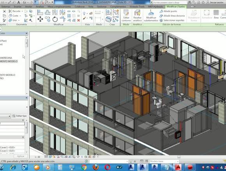The height and width of the screenshot is (171, 226).
Task: Click Seleccionar soportes tool
Action: (x=172, y=21)
